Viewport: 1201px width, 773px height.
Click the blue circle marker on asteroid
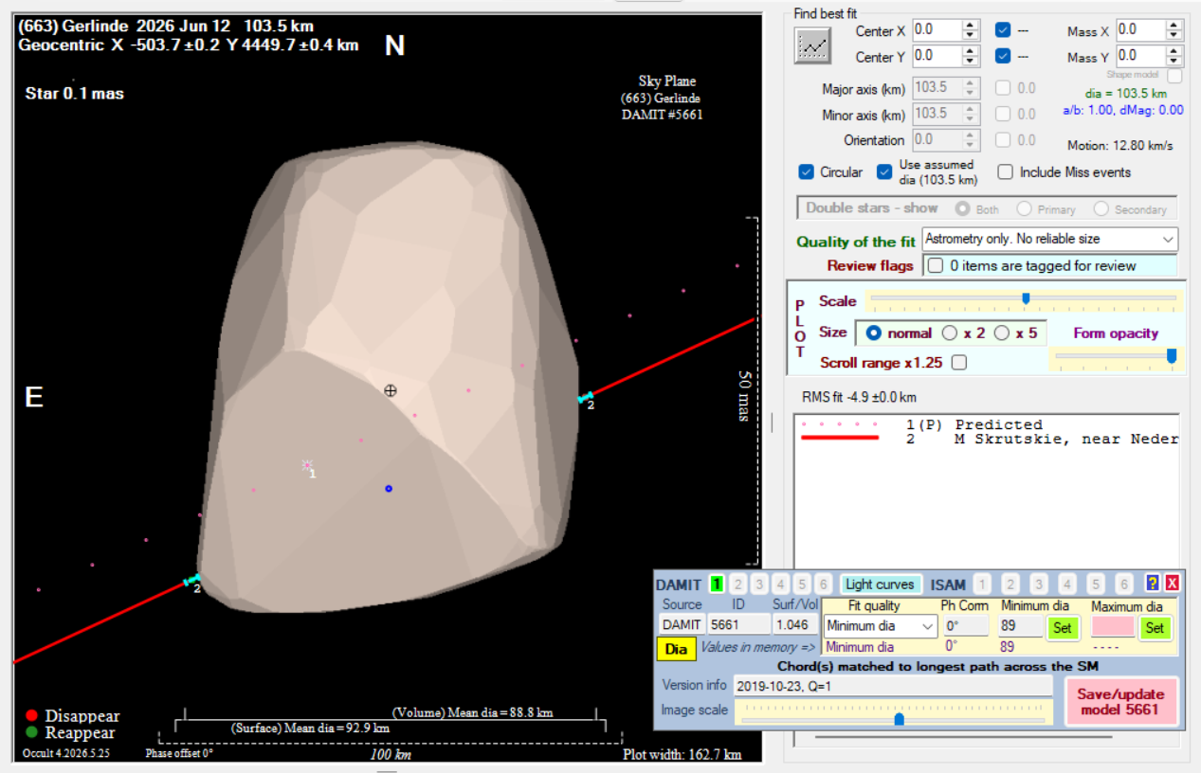[x=388, y=489]
